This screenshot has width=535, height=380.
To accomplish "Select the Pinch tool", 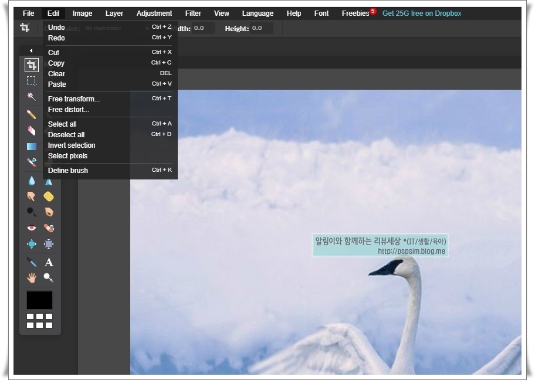I will click(49, 243).
